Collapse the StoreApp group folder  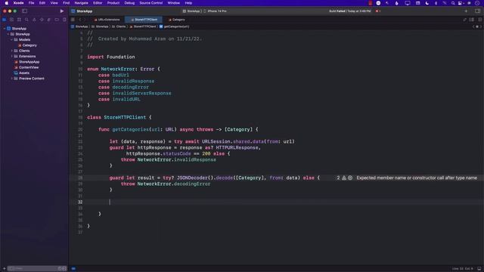[8, 34]
